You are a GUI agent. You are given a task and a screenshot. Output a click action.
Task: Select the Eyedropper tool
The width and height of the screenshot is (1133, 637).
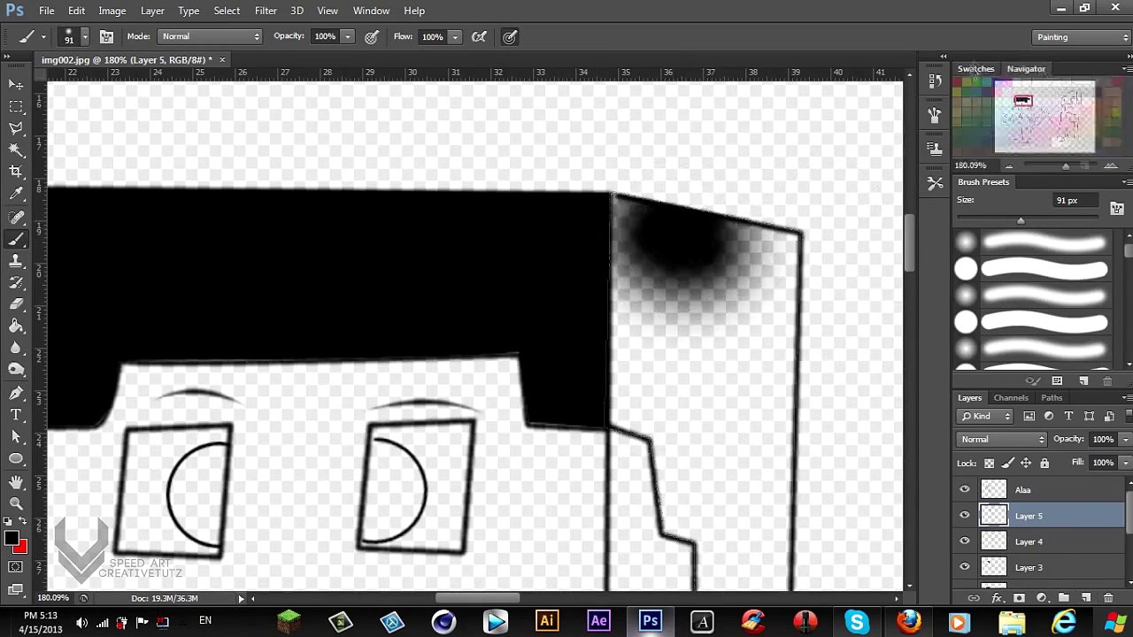point(16,194)
